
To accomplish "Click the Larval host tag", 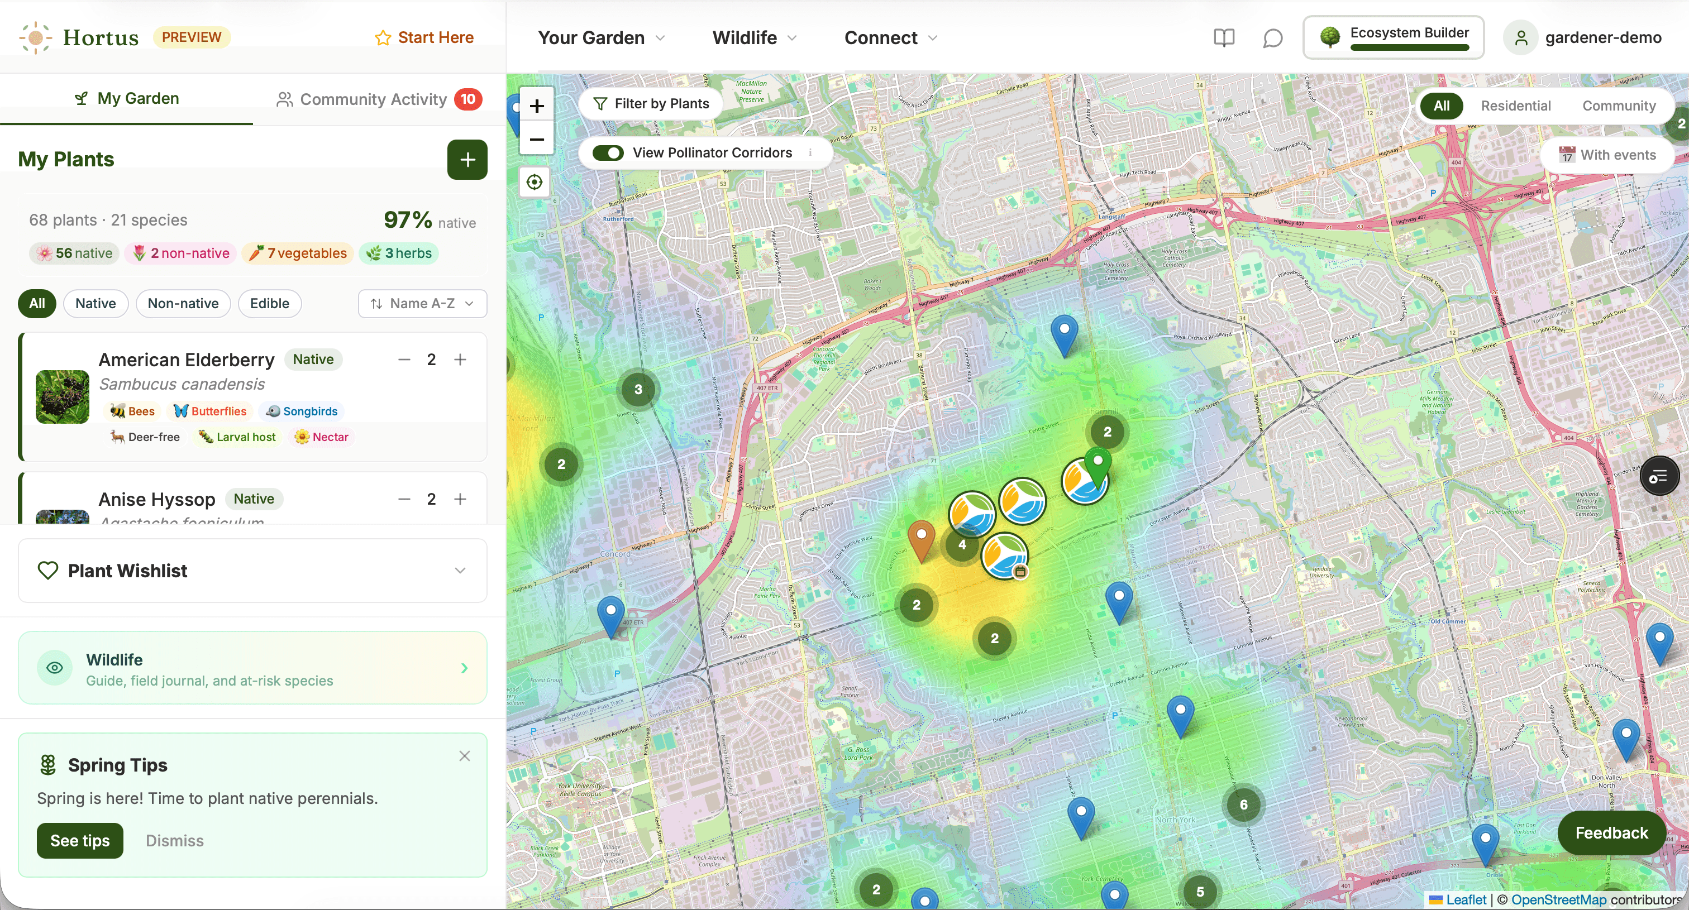I will (237, 437).
